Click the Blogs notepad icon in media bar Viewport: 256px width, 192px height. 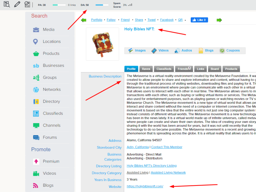[201, 51]
